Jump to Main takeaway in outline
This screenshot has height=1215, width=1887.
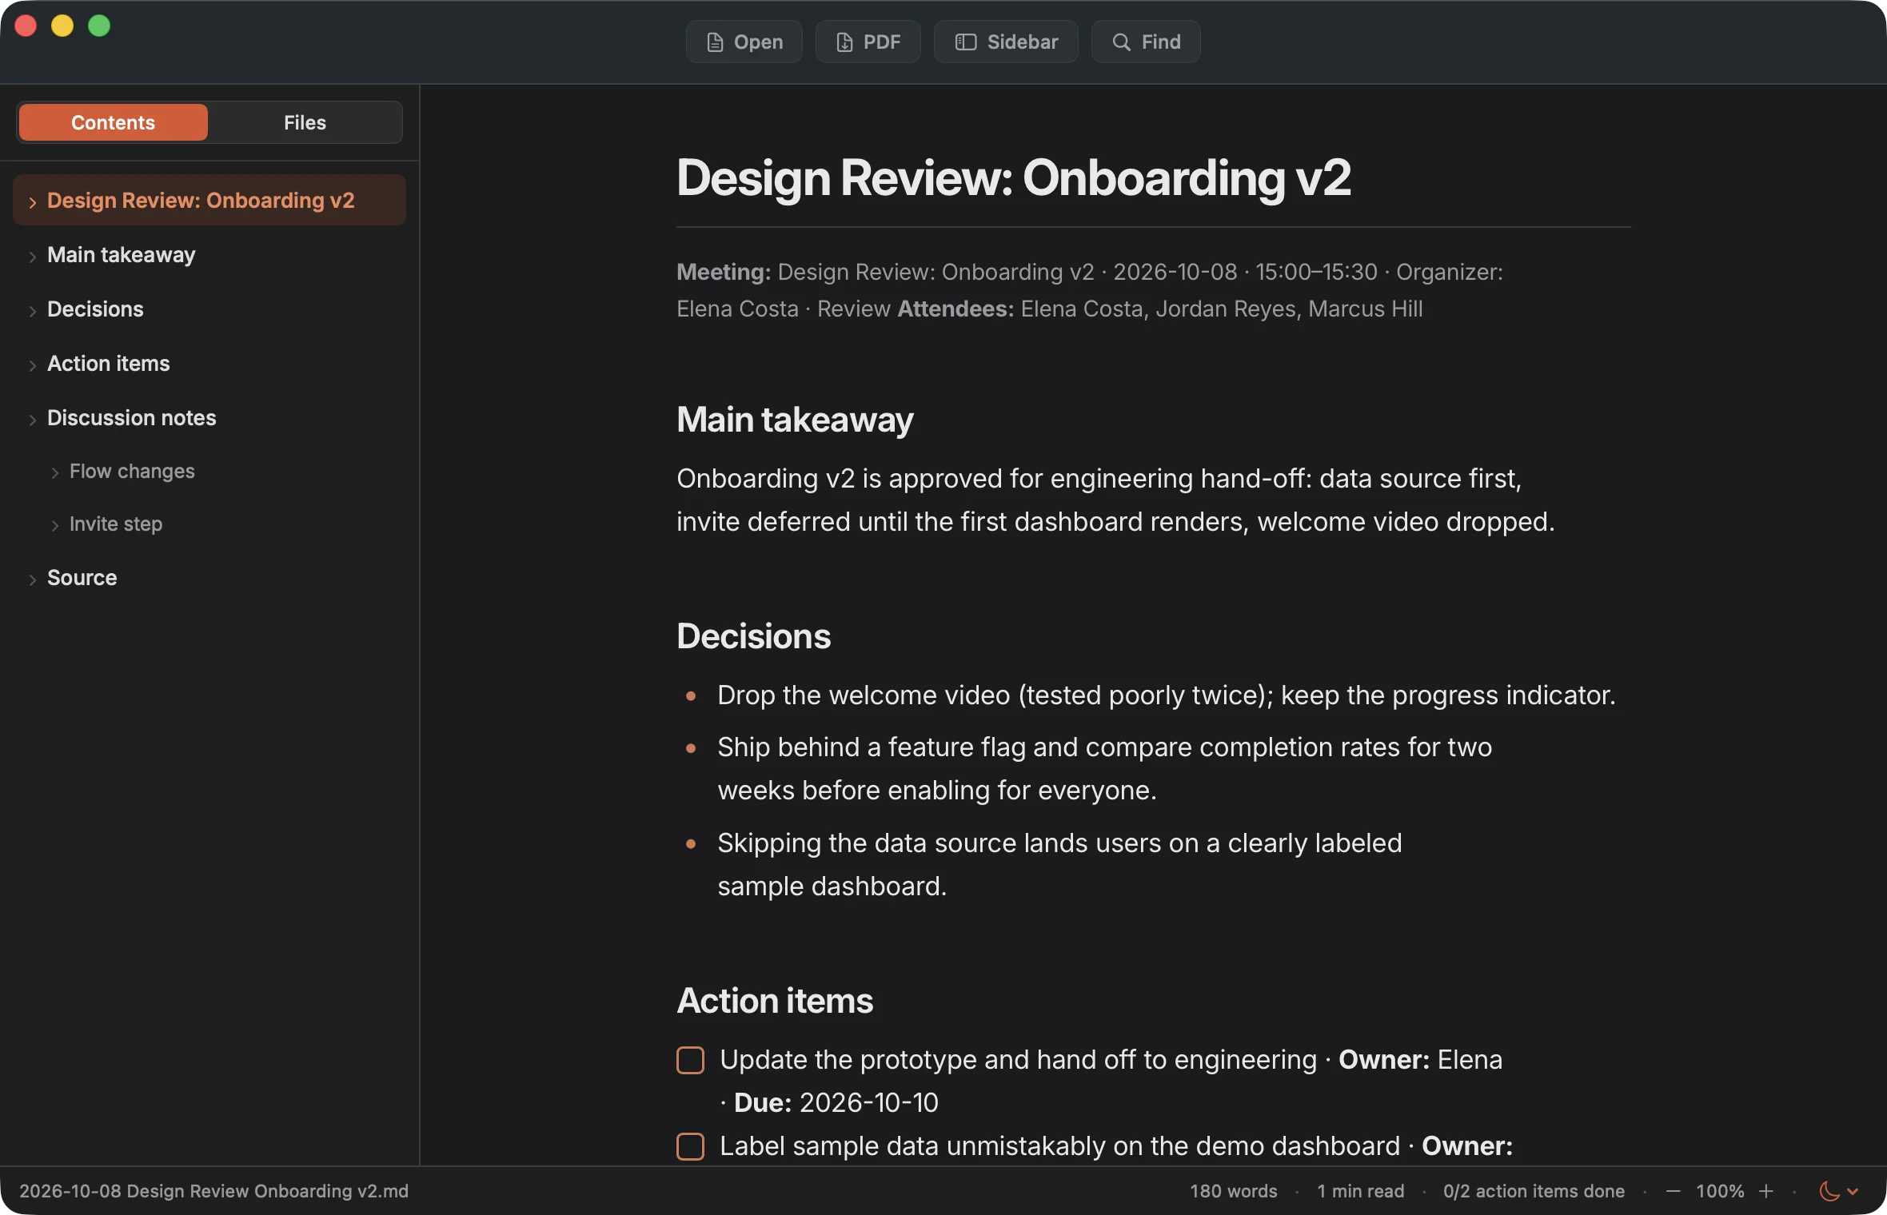pos(209,254)
